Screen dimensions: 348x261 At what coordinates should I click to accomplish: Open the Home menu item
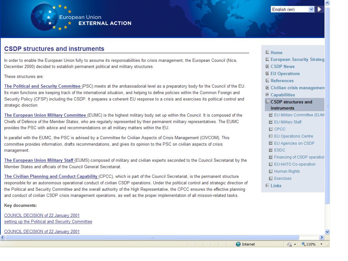(x=276, y=53)
